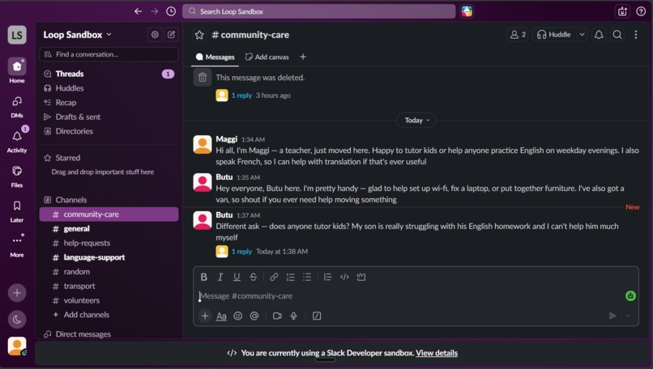Open the history clock icon
The height and width of the screenshot is (369, 653).
pyautogui.click(x=171, y=11)
